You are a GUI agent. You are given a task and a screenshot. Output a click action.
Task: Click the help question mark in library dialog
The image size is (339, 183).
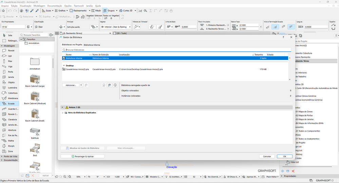(283, 37)
